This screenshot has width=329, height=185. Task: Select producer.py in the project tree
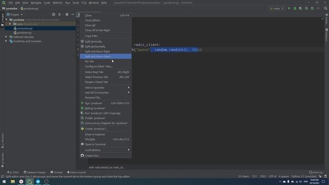tap(25, 33)
